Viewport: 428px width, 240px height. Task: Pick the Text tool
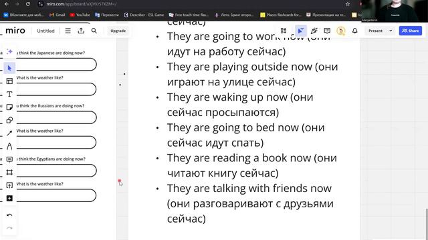pyautogui.click(x=9, y=94)
